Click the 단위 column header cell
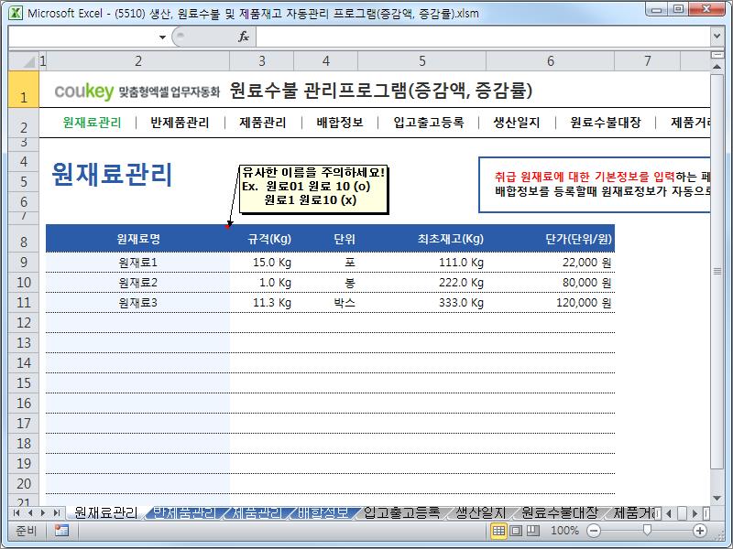Screen dimensions: 733x549 click(x=326, y=239)
